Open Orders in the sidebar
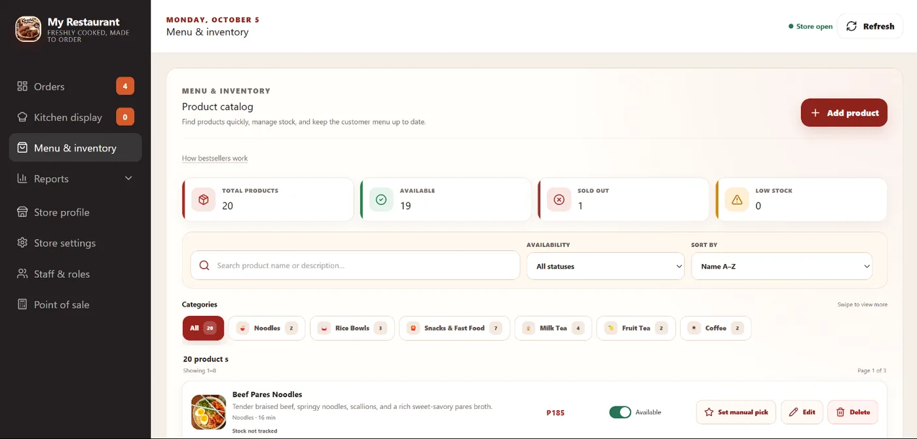Viewport: 917px width, 439px height. 75,86
